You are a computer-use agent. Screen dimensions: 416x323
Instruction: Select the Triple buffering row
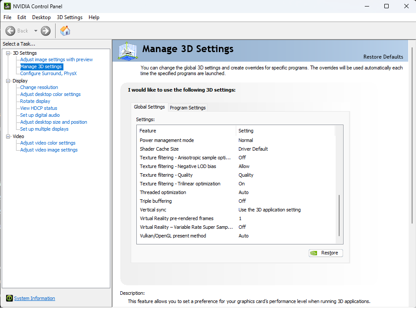point(236,201)
